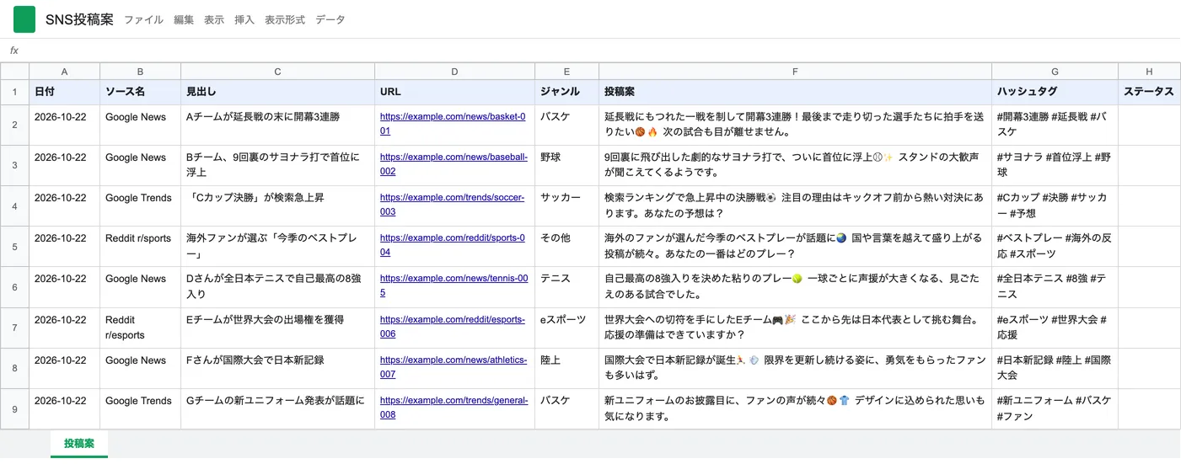Select the Reddit r/esports source cell
Screen dimensions: 1181x464
140,328
